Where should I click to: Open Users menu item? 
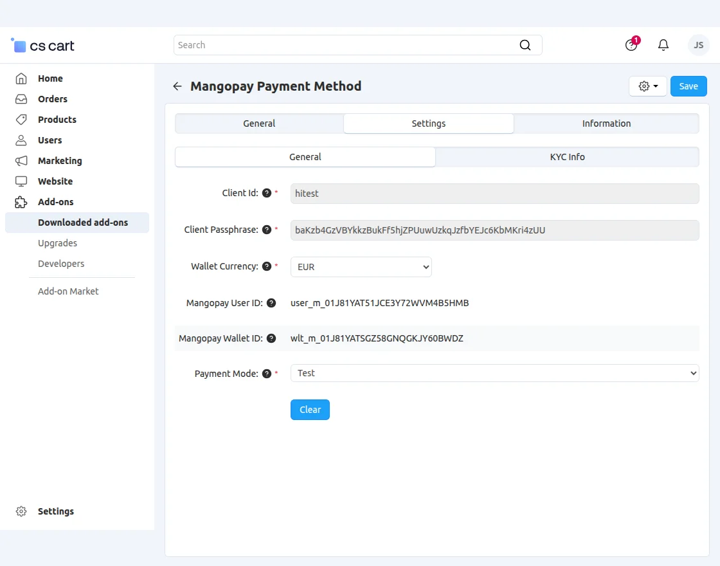[x=50, y=140]
